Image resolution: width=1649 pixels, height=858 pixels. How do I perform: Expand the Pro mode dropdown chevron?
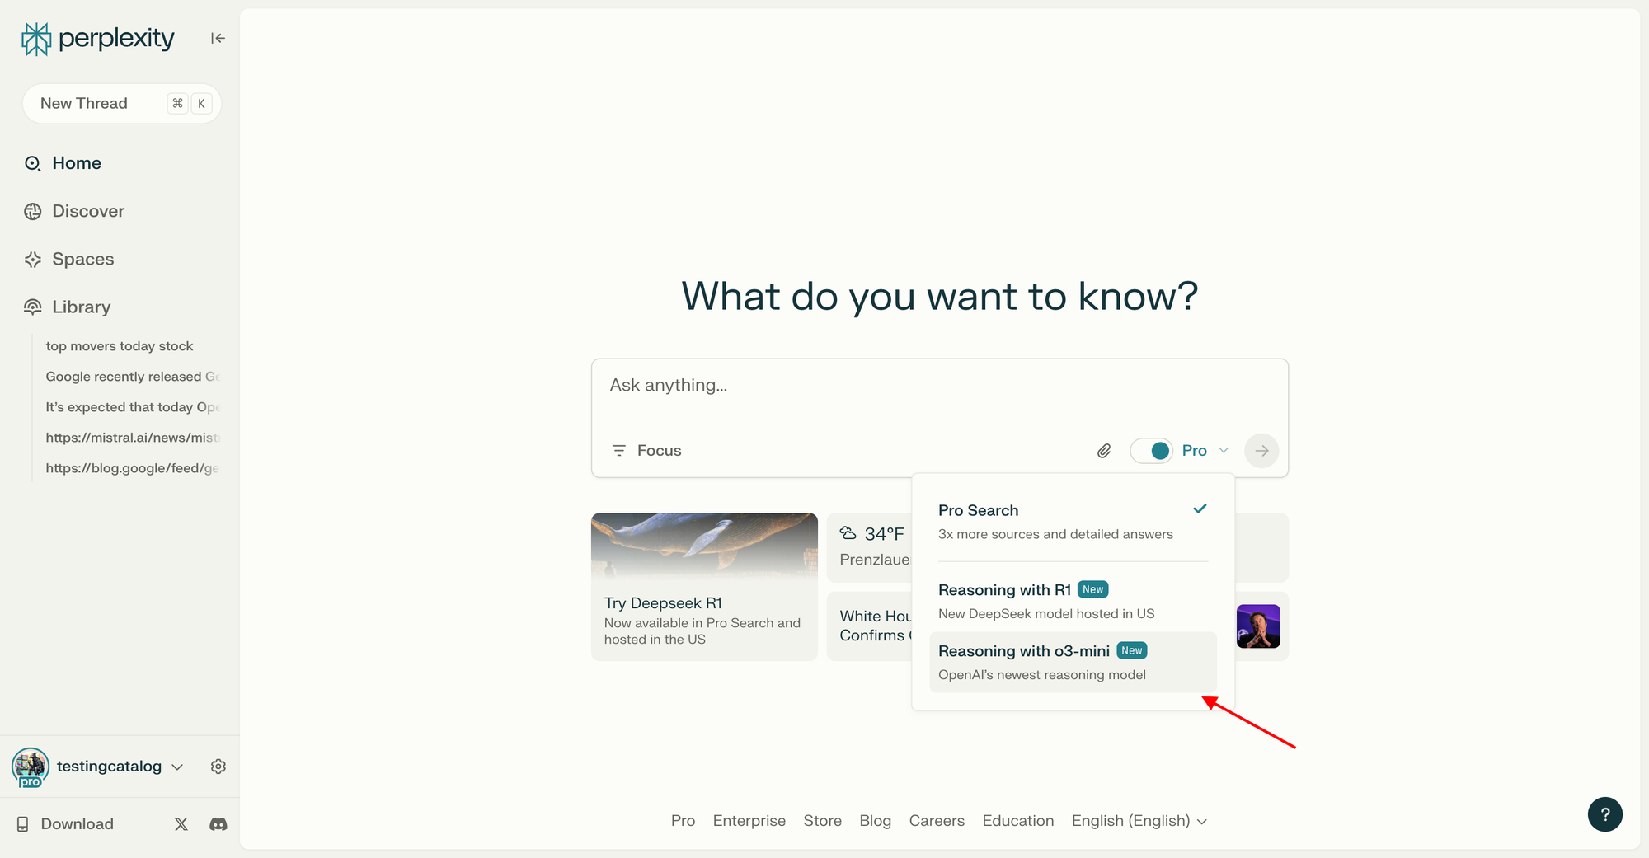(1224, 450)
